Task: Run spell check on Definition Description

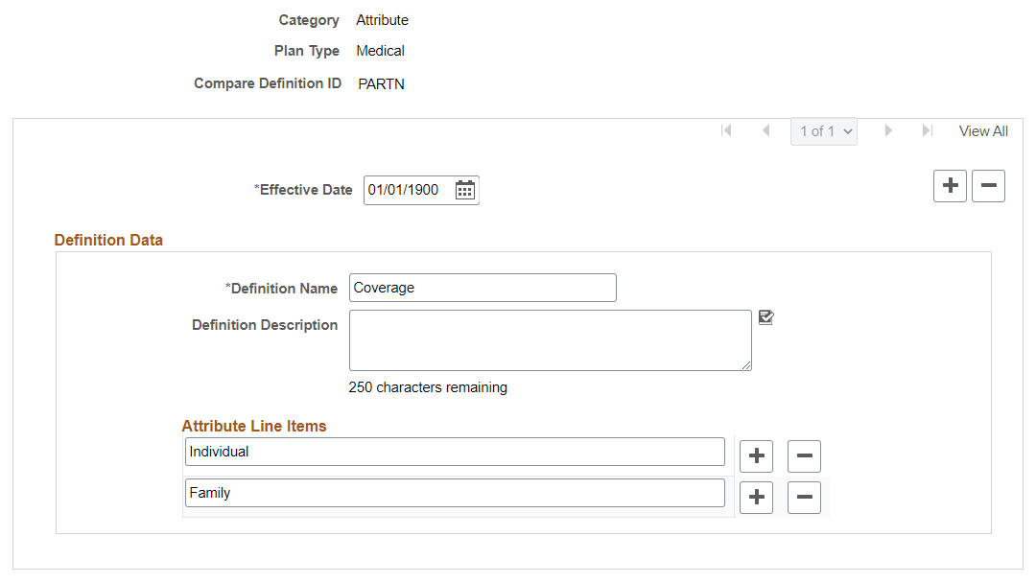Action: pyautogui.click(x=765, y=316)
